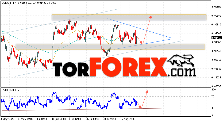This screenshot has height=122, width=223.
Task: Click price level 0.90550 on the axis
Action: point(217,51)
